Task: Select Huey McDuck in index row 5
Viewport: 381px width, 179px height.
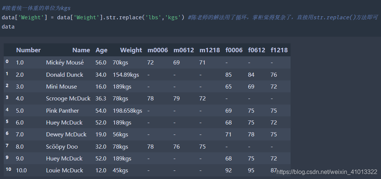Action: (x=64, y=122)
